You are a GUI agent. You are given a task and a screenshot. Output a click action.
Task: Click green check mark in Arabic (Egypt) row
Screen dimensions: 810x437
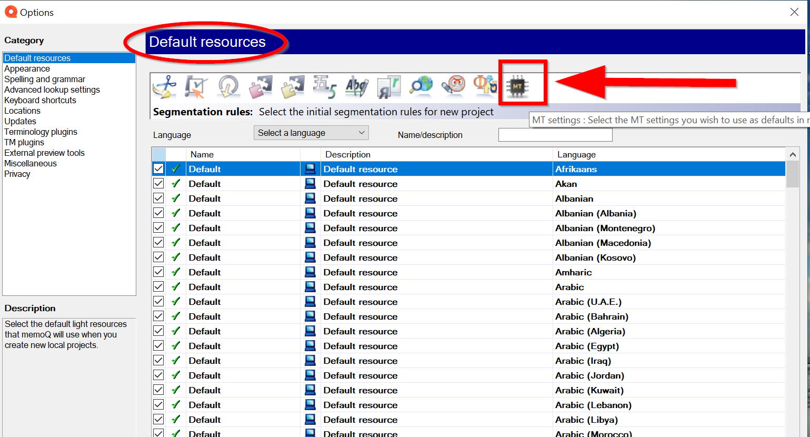pos(176,346)
